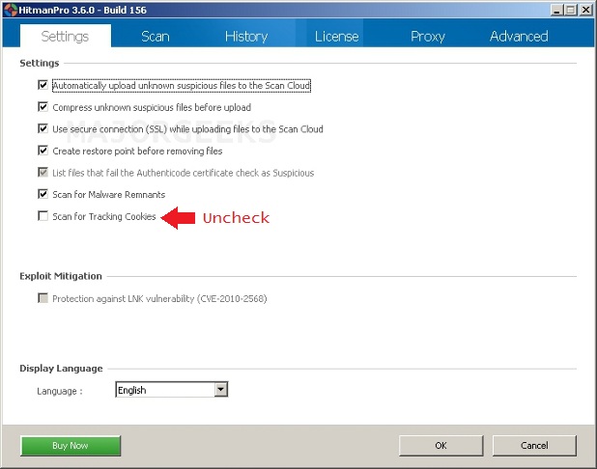This screenshot has width=597, height=469.
Task: Click the green Buy Now button
Action: 71,446
